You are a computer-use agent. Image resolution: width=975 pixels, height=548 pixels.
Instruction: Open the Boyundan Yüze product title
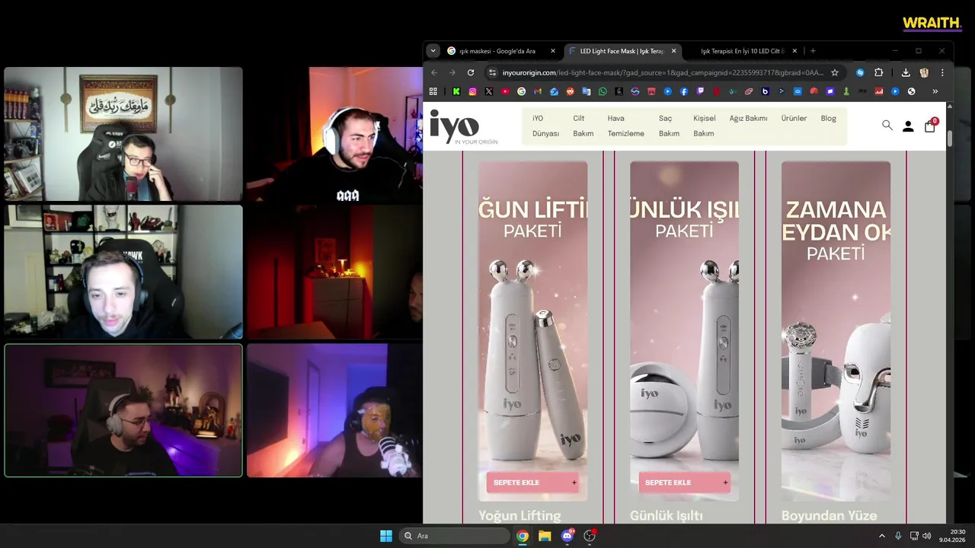click(829, 515)
